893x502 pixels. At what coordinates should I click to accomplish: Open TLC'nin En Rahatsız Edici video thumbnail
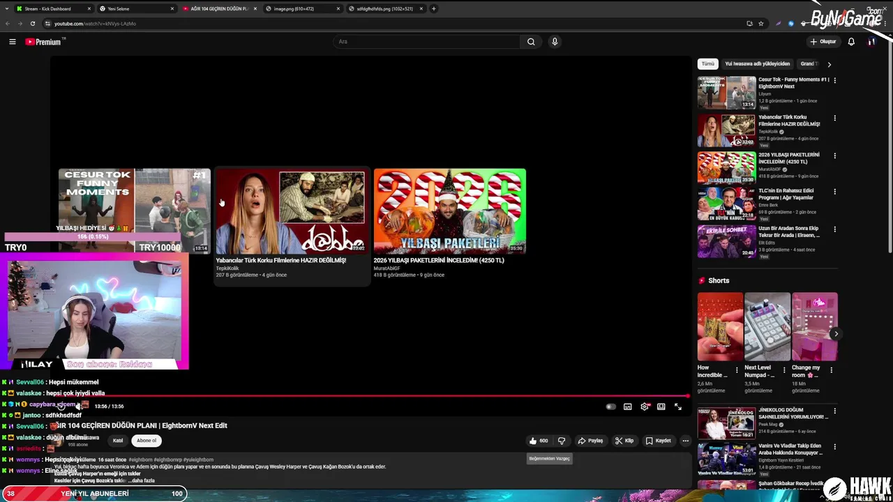pos(726,204)
